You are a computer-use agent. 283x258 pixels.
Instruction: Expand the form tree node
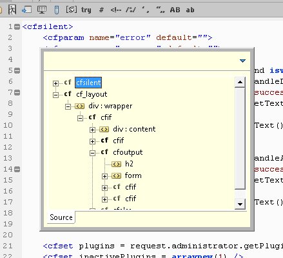click(104, 176)
